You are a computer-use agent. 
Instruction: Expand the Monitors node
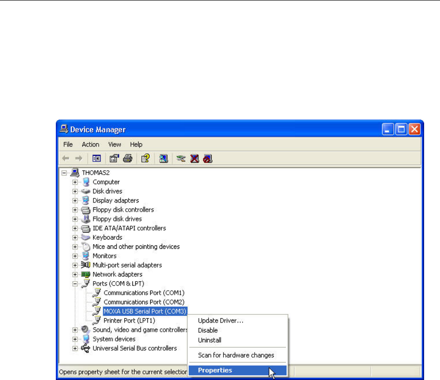tap(75, 256)
